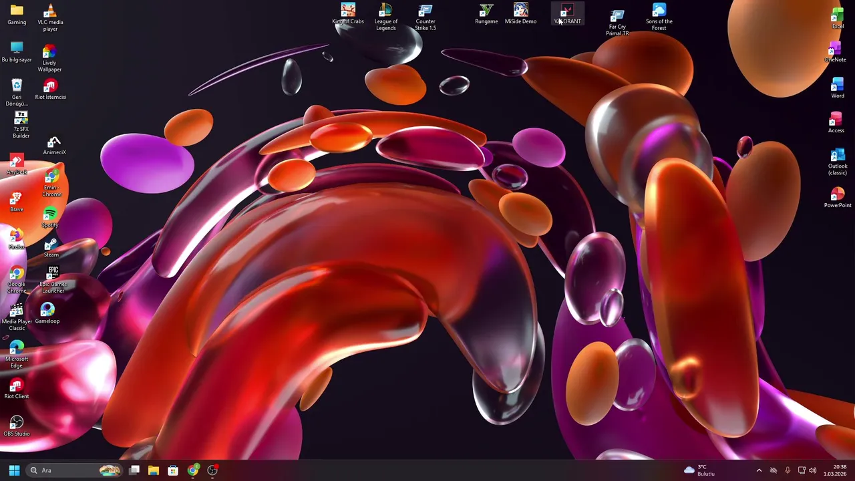
Task: Select Media Player Classic shortcut
Action: [x=17, y=317]
